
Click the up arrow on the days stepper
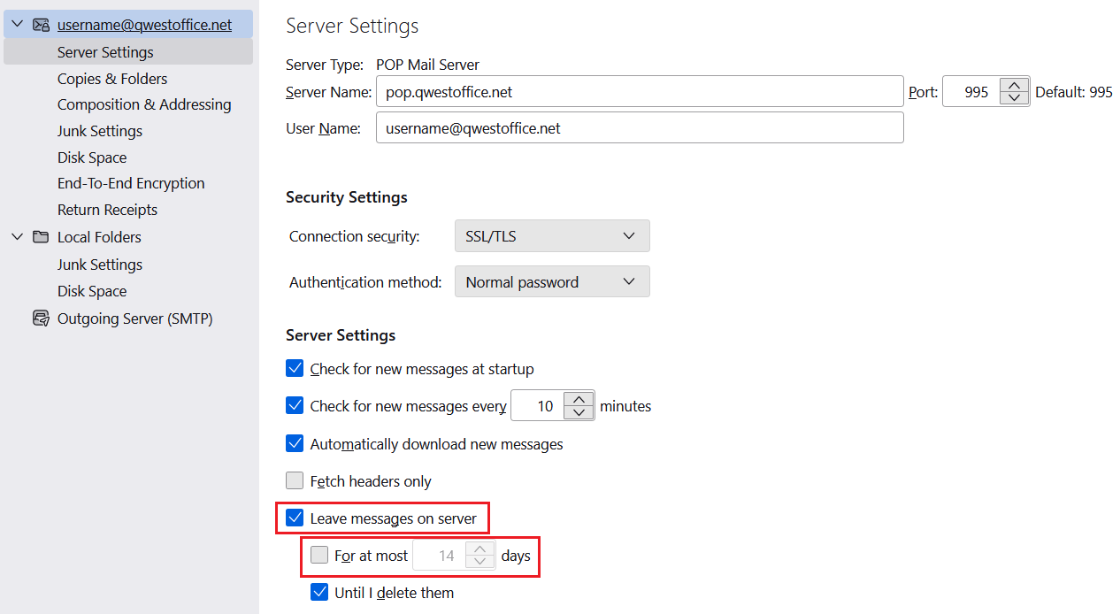(479, 548)
